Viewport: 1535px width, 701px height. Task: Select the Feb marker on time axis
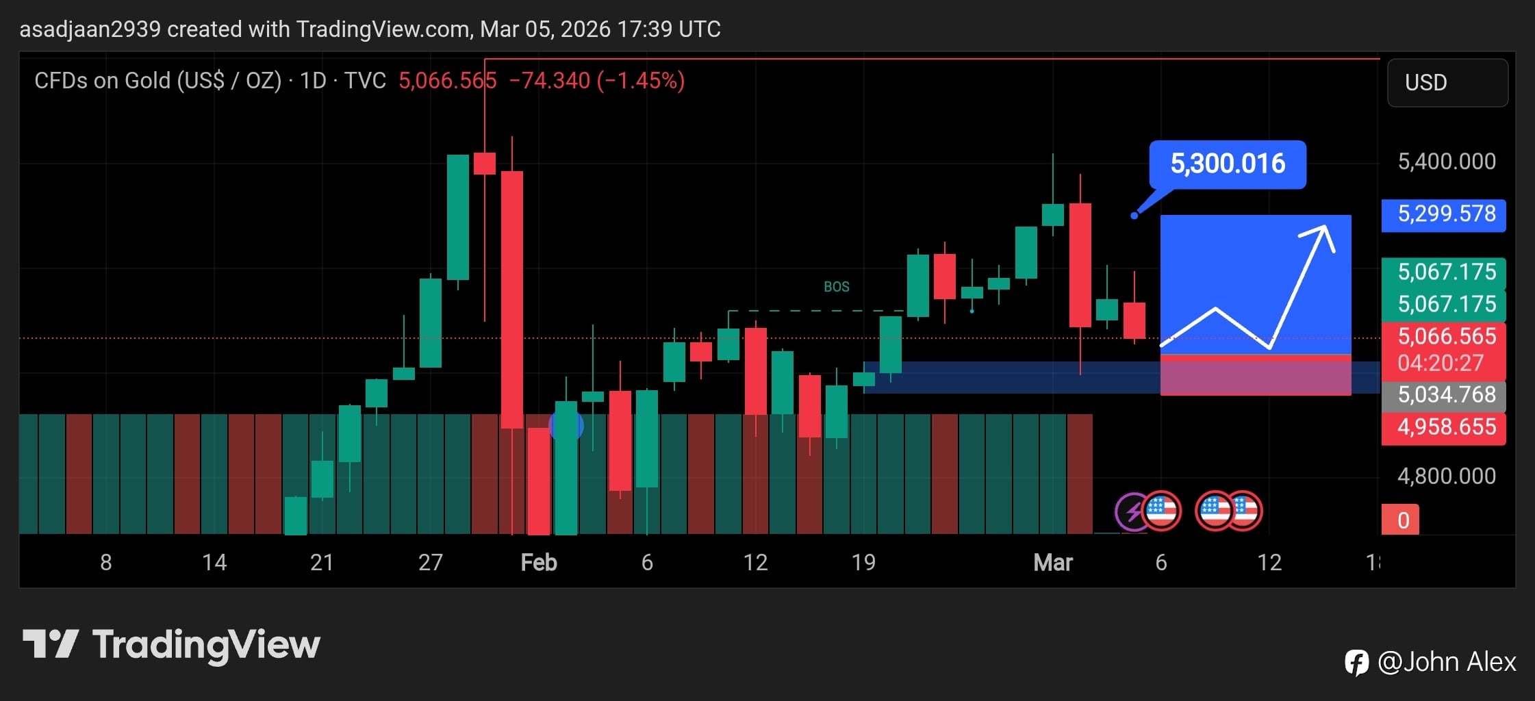pyautogui.click(x=538, y=563)
